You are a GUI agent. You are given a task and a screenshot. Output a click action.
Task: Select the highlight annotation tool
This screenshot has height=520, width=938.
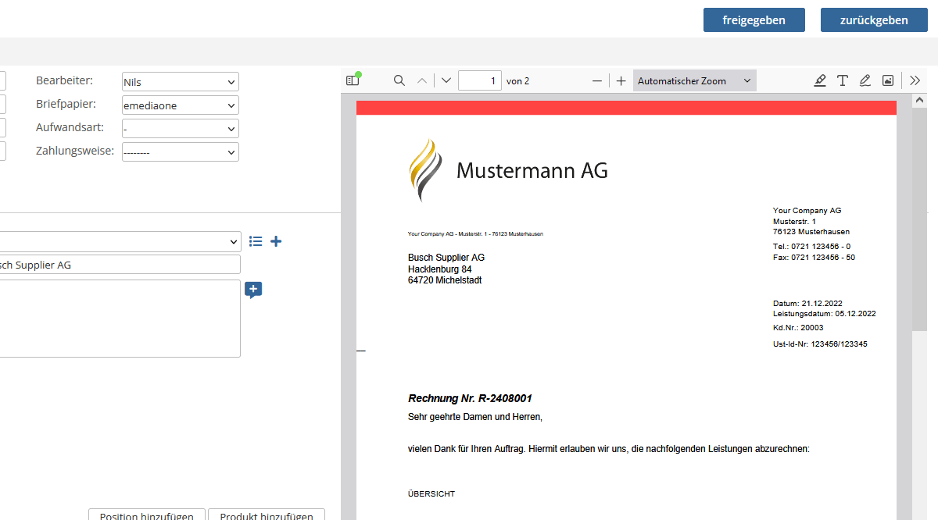(x=820, y=80)
